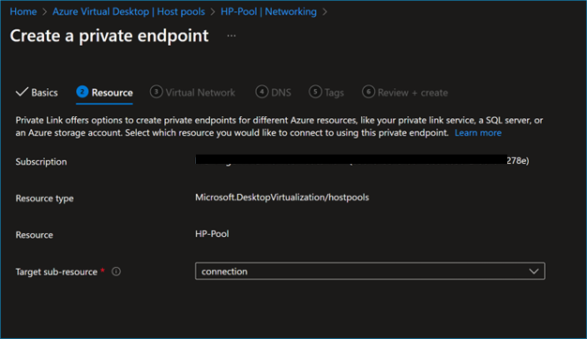
Task: Select the step 5 circle icon
Action: (315, 92)
